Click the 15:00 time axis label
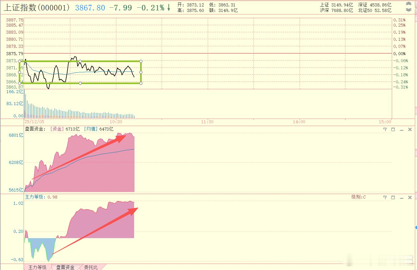417x270 pixels. (x=385, y=122)
